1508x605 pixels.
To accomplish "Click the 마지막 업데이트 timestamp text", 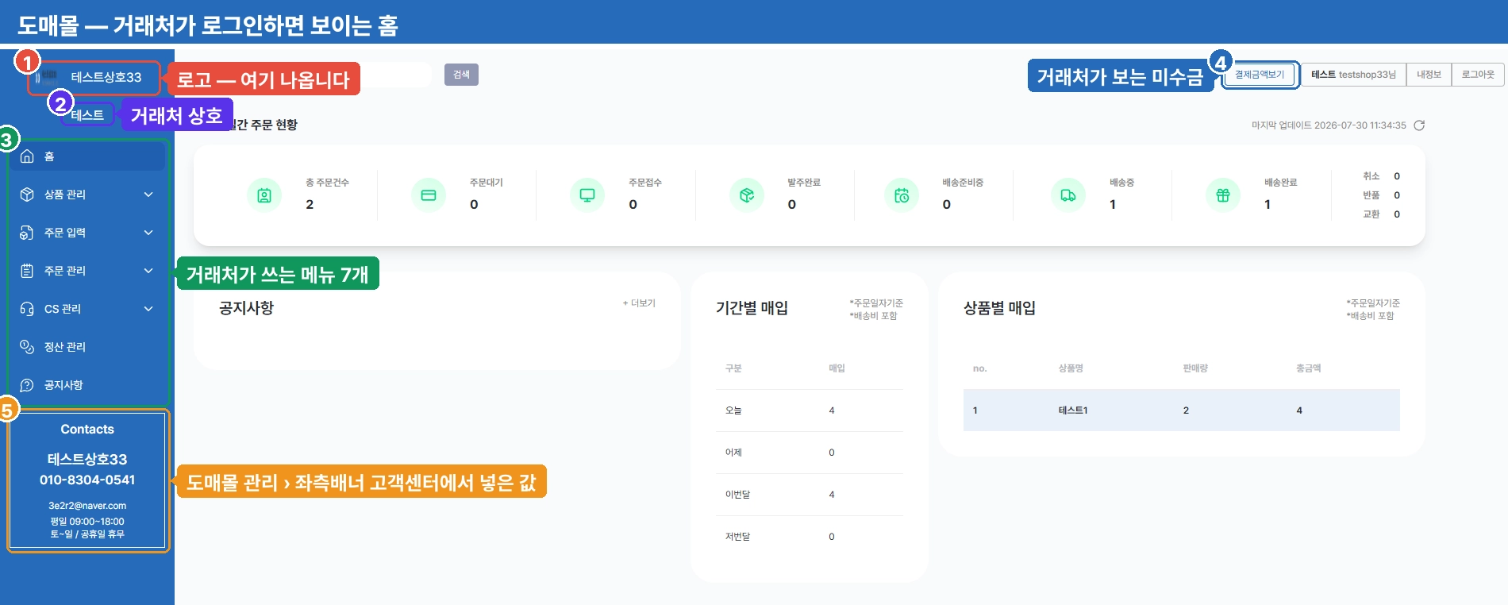I will pyautogui.click(x=1329, y=125).
